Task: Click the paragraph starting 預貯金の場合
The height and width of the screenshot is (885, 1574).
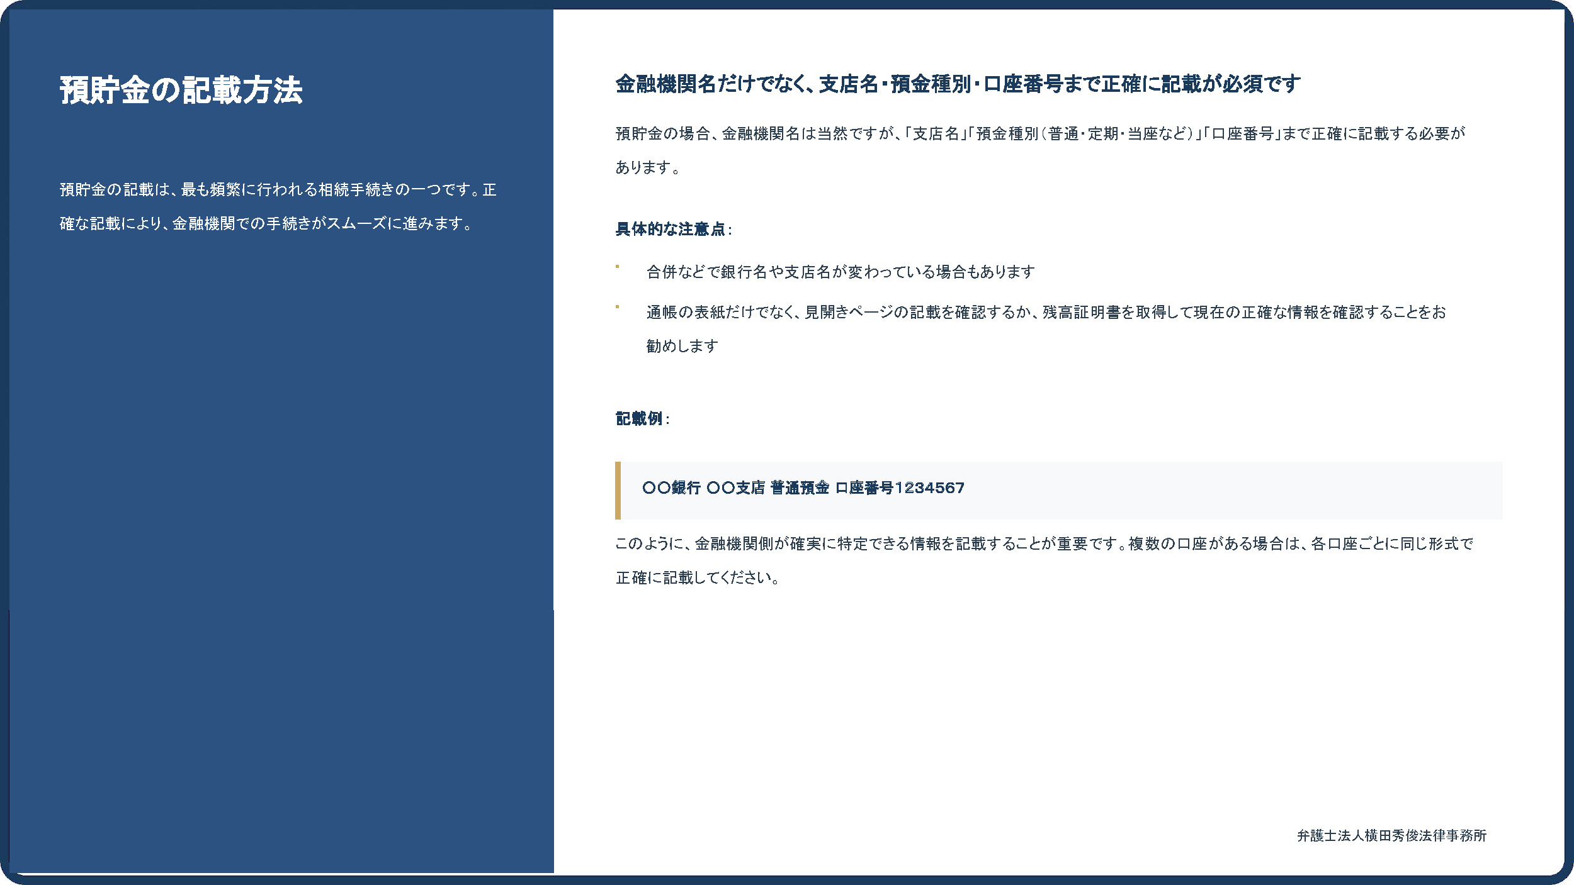Action: tap(1039, 134)
